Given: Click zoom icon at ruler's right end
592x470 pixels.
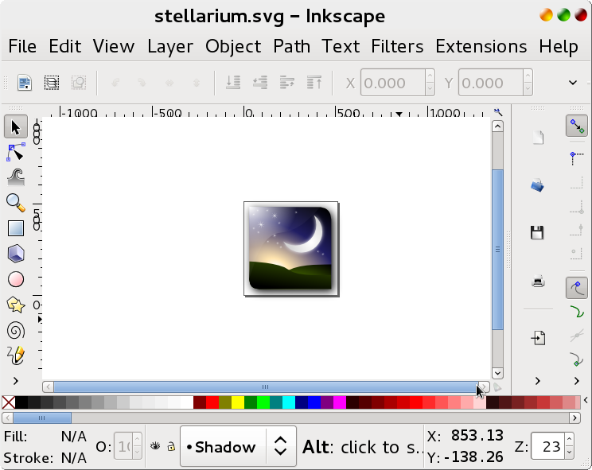Looking at the screenshot, I should tap(498, 112).
